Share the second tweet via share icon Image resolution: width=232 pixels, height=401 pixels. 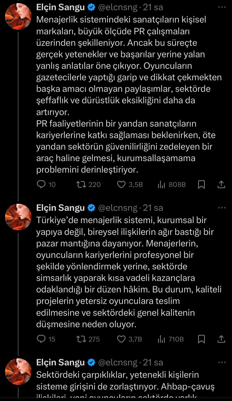[x=221, y=339]
